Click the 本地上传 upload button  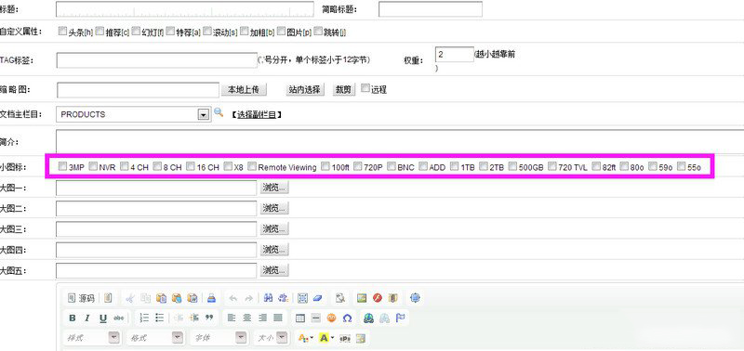(244, 89)
